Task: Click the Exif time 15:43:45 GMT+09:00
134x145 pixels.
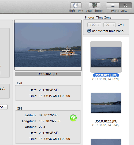Action: (x=54, y=96)
